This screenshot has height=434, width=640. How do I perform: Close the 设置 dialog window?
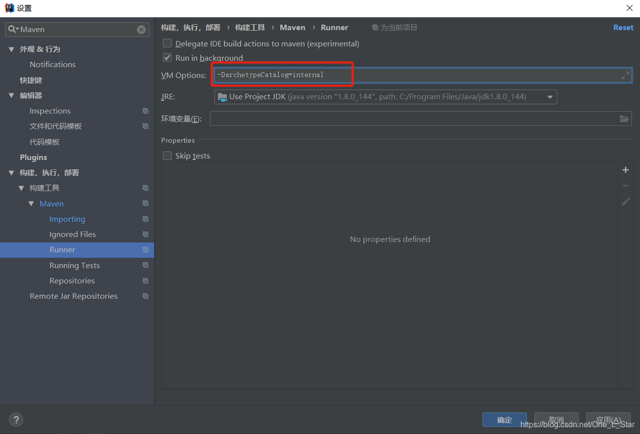(x=629, y=8)
